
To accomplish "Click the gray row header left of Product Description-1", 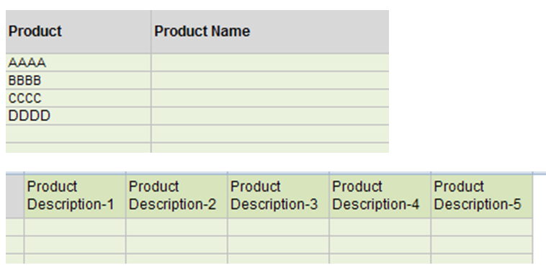I will [x=14, y=196].
